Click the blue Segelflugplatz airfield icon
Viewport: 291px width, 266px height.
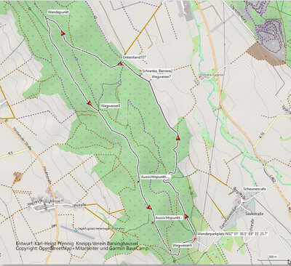pyautogui.click(x=76, y=230)
